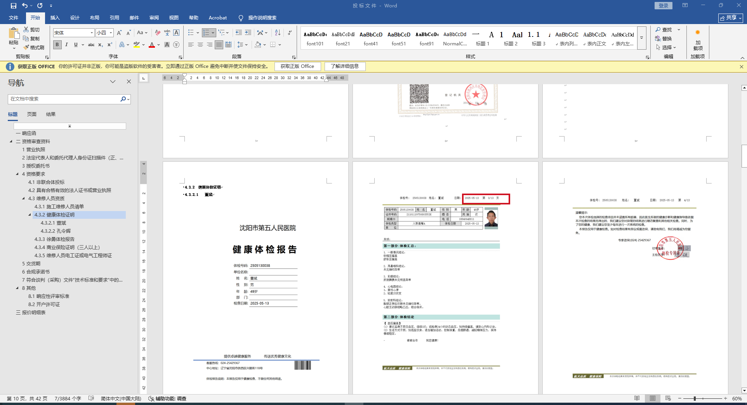Open the change case Aa menu
Viewport: 747px width, 405px height.
142,33
